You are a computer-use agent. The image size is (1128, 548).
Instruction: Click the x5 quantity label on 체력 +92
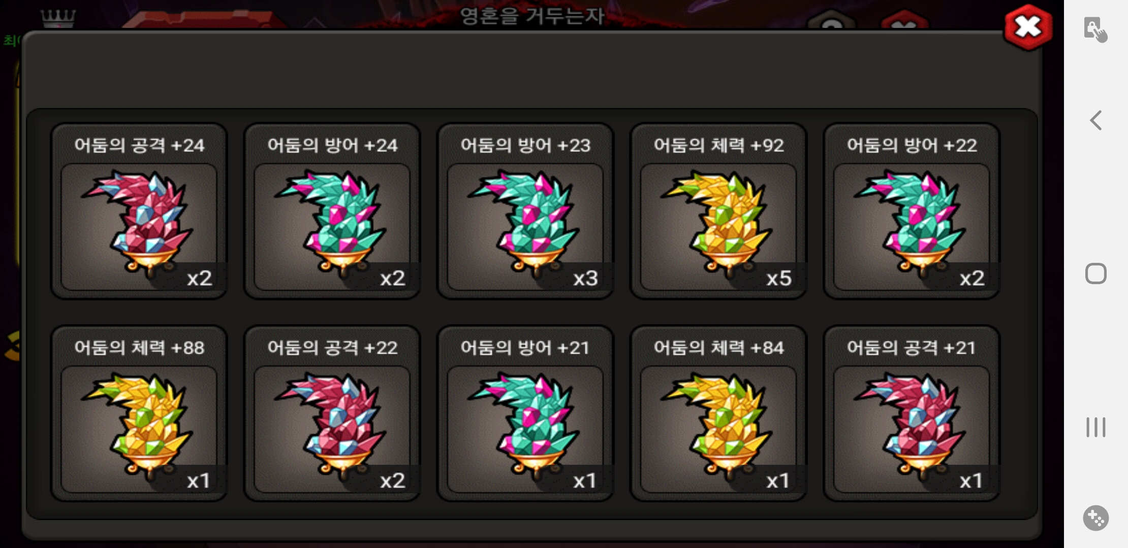[x=778, y=278]
